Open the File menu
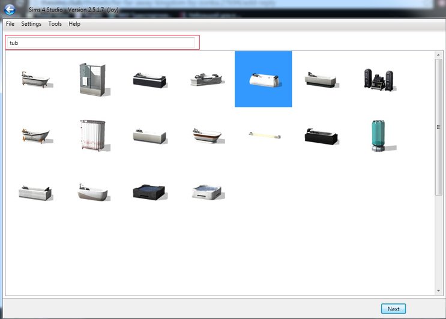 [10, 24]
